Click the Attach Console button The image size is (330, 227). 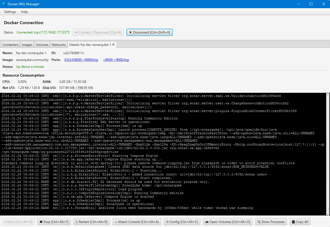pos(137,222)
